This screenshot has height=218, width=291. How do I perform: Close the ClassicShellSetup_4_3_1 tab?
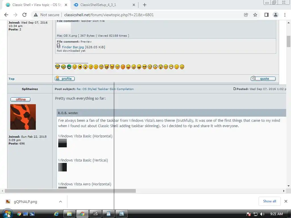click(x=134, y=5)
